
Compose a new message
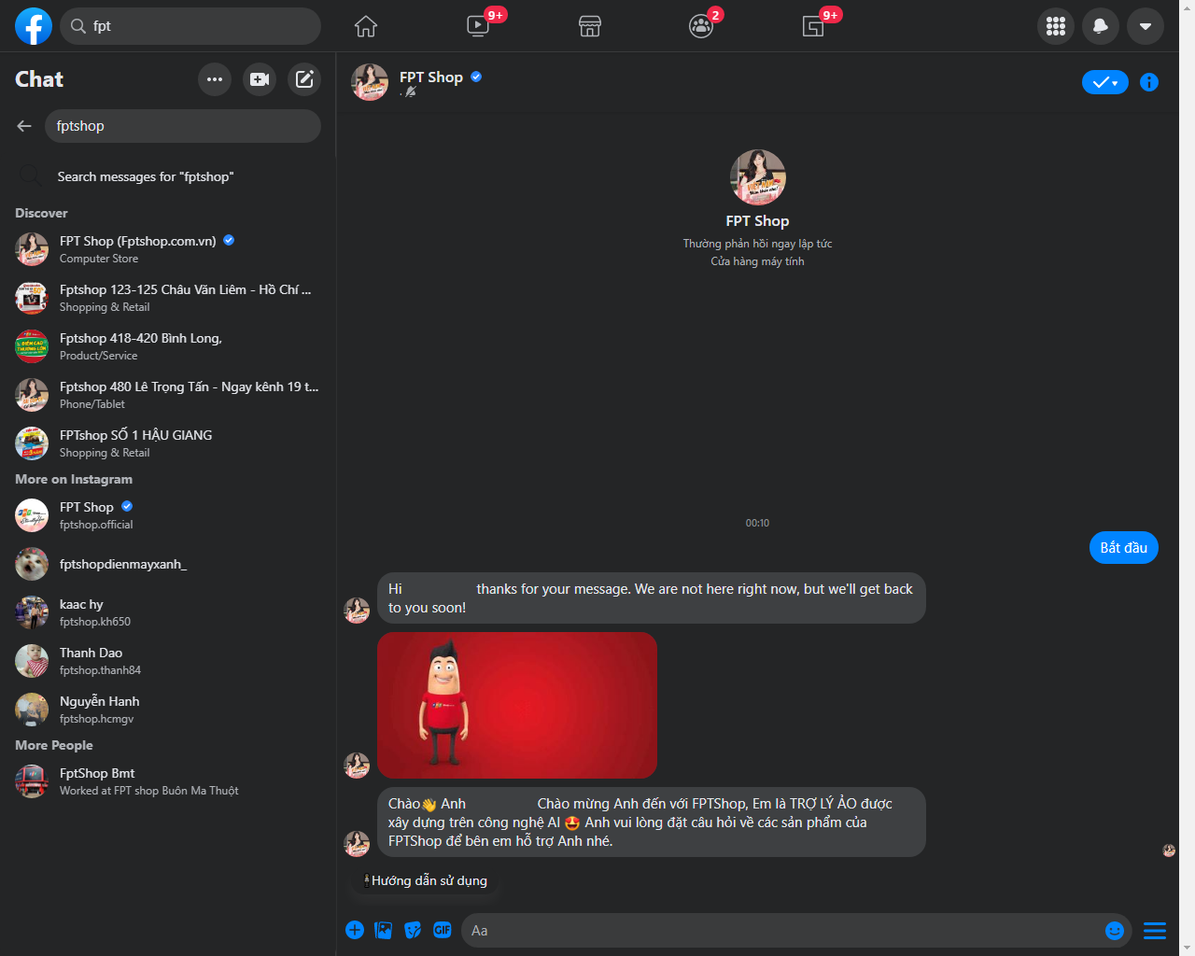304,79
